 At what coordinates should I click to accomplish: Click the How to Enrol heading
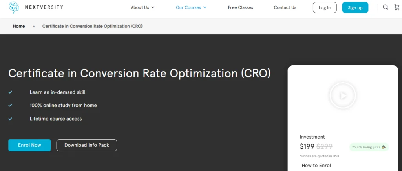pos(316,166)
